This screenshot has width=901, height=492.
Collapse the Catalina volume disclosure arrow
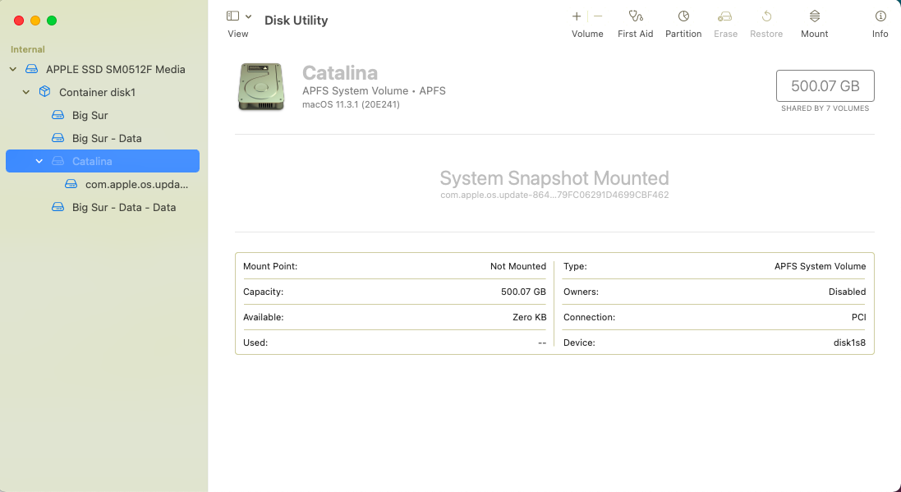39,161
